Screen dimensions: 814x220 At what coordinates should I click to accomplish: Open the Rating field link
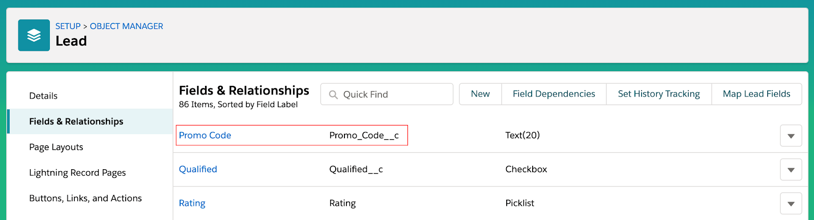click(x=192, y=203)
